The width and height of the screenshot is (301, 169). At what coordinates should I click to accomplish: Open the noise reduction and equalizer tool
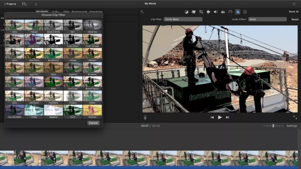[x=223, y=12]
